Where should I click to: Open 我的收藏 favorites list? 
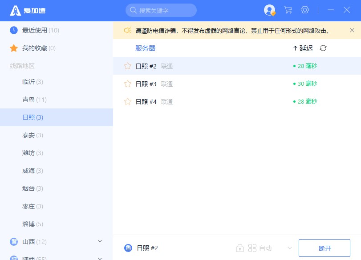tap(38, 48)
